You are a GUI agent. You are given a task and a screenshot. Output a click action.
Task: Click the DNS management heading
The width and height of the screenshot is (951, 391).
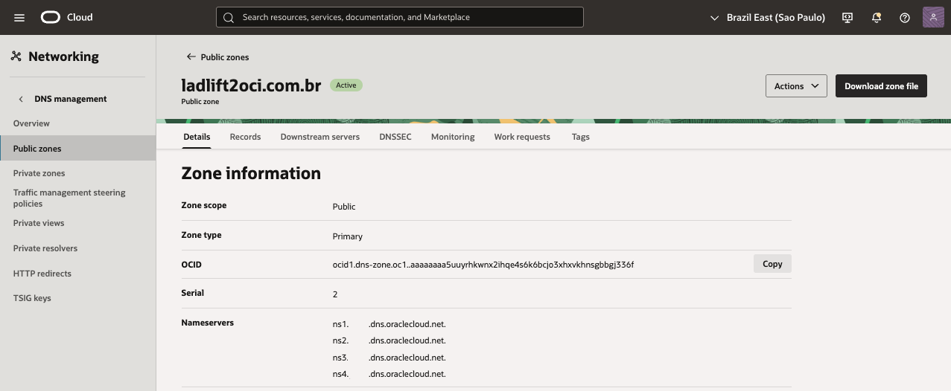(x=71, y=99)
